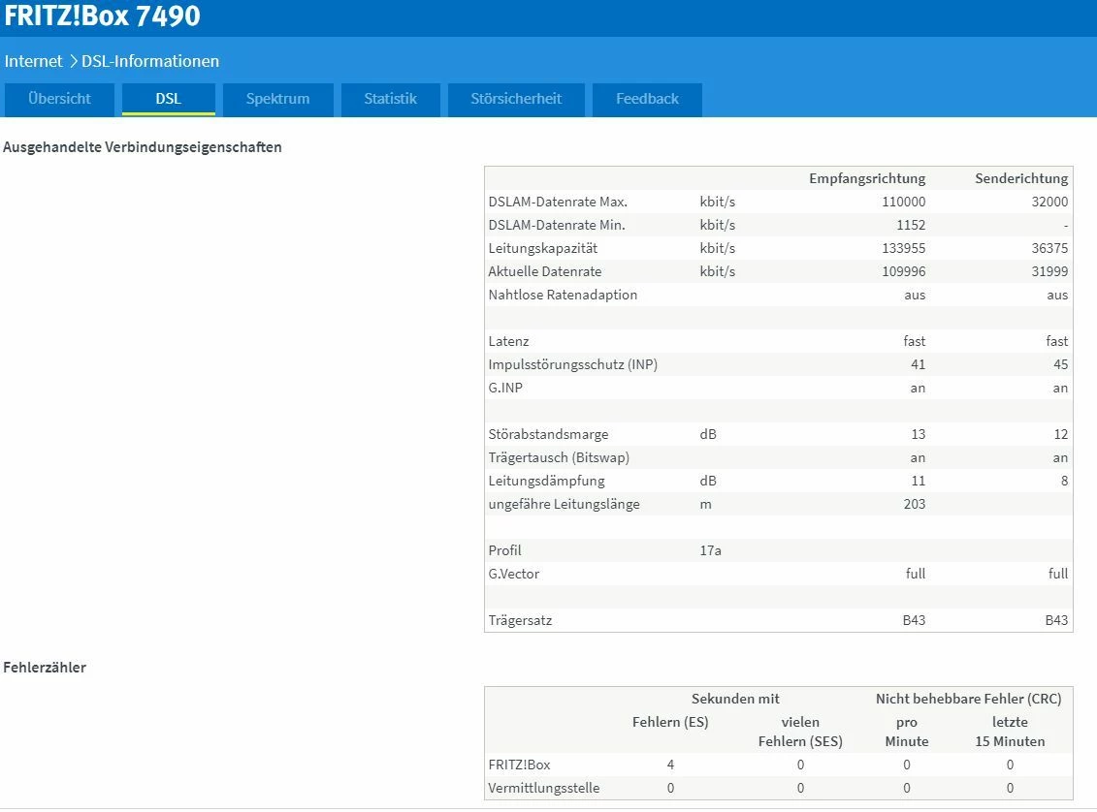Select the INP value 41
This screenshot has height=812, width=1097.
(x=918, y=364)
